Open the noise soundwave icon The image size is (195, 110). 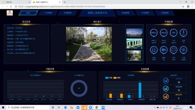point(164,50)
